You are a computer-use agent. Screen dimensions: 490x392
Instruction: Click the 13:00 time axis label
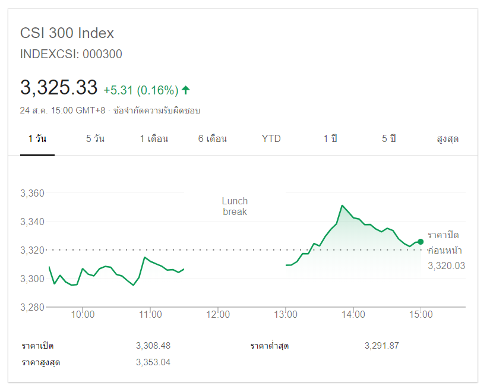click(286, 314)
